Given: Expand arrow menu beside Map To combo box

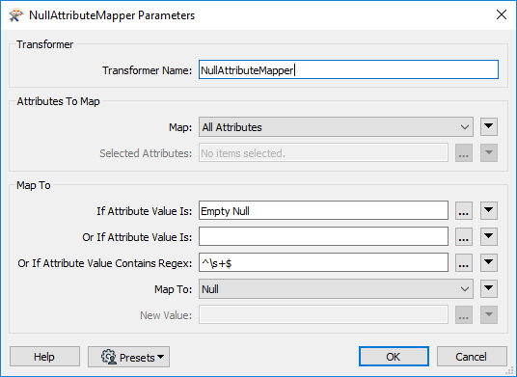Looking at the screenshot, I should 489,289.
